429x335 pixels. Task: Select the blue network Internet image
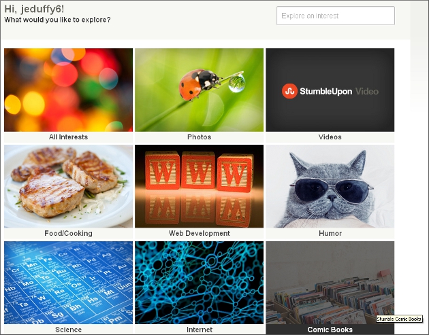pyautogui.click(x=199, y=283)
